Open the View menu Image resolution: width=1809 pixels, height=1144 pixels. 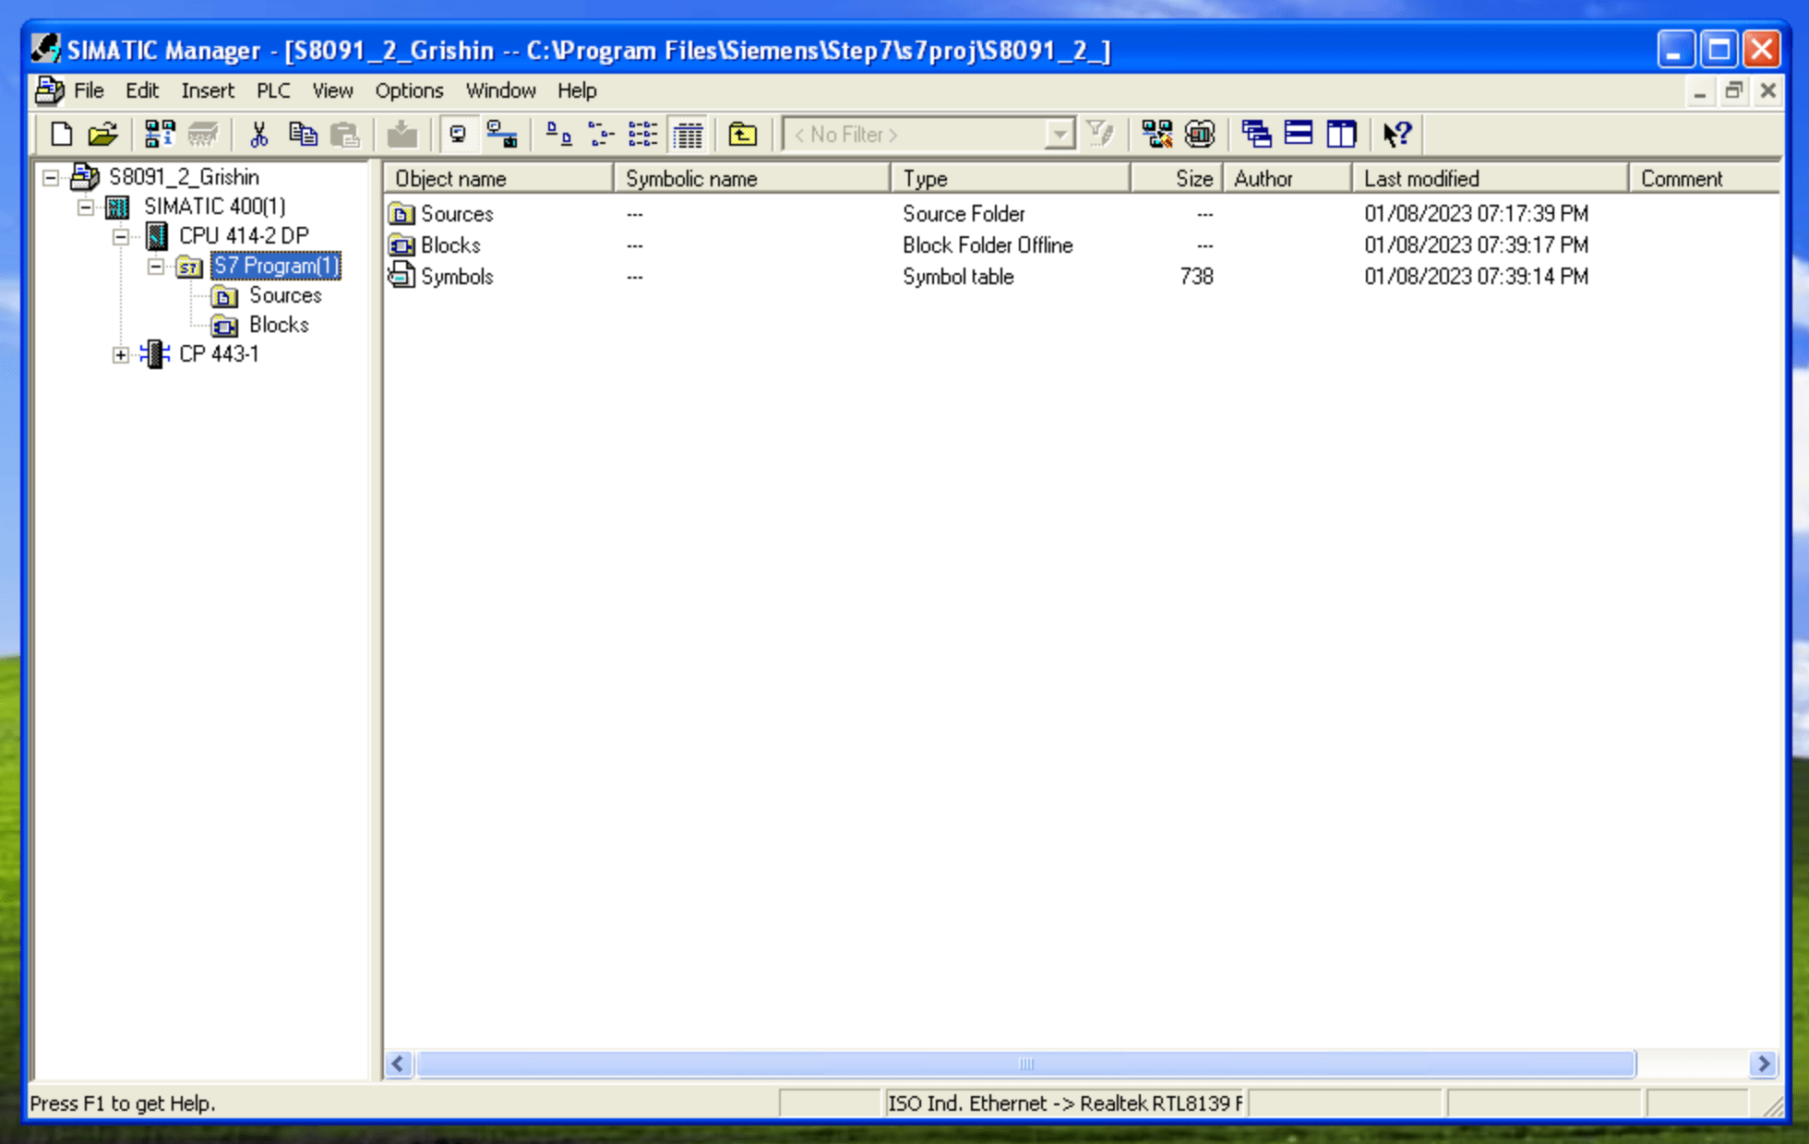pyautogui.click(x=332, y=90)
